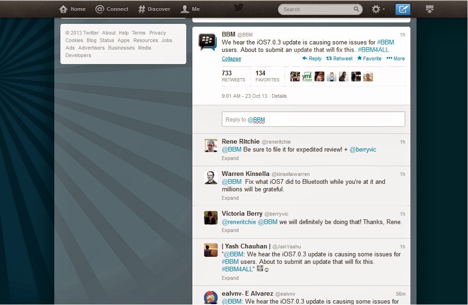Open the fifth retweeter avatar
Screen dimensions: 468x305
coord(344,77)
